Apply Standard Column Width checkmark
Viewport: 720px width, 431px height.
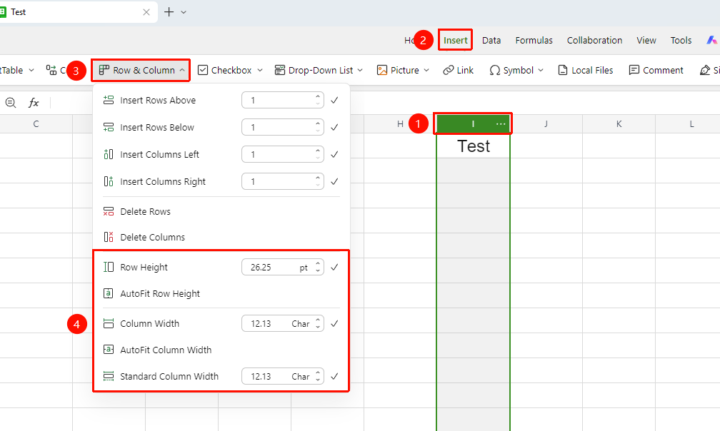point(334,376)
